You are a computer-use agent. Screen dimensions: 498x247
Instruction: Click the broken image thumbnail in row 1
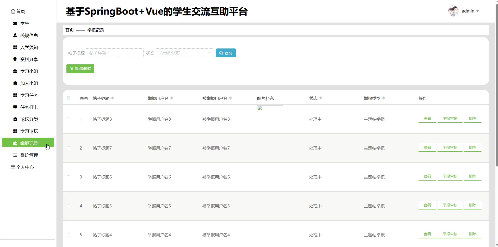[270, 118]
